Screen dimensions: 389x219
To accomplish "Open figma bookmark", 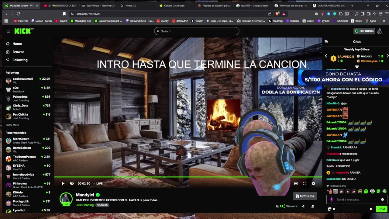I will [x=370, y=21].
